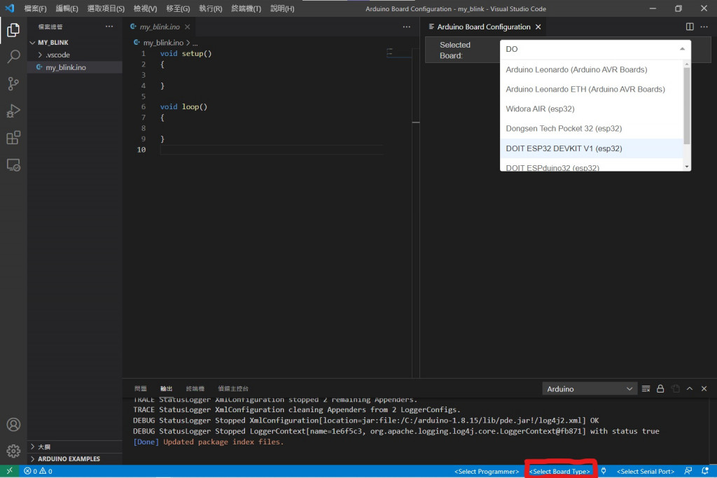Select DOIT ESP32 DEVKIT V1 (esp32)
Viewport: 717px width, 478px height.
[592, 148]
